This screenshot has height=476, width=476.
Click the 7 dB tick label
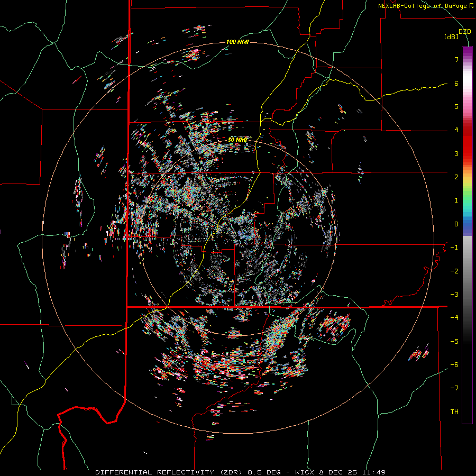click(456, 59)
